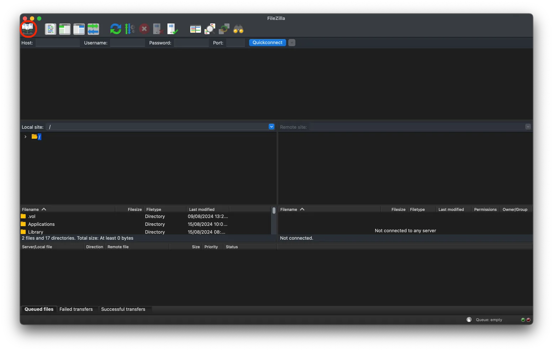Click Priority queue column header
This screenshot has height=351, width=553.
pyautogui.click(x=212, y=247)
